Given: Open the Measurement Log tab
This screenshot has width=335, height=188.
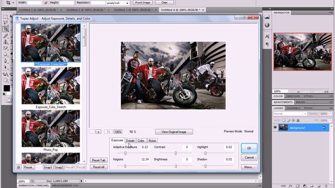Looking at the screenshot, I should coord(65,185).
